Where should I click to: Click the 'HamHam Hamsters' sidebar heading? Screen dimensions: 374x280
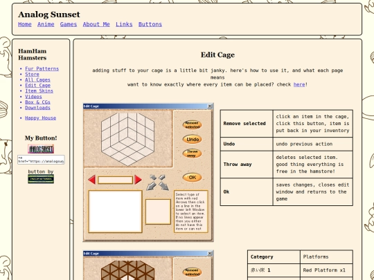32,55
